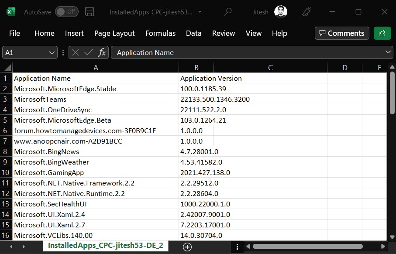The height and width of the screenshot is (254, 396).
Task: Click the pen and sparkle Coming Soon icon
Action: 306,12
